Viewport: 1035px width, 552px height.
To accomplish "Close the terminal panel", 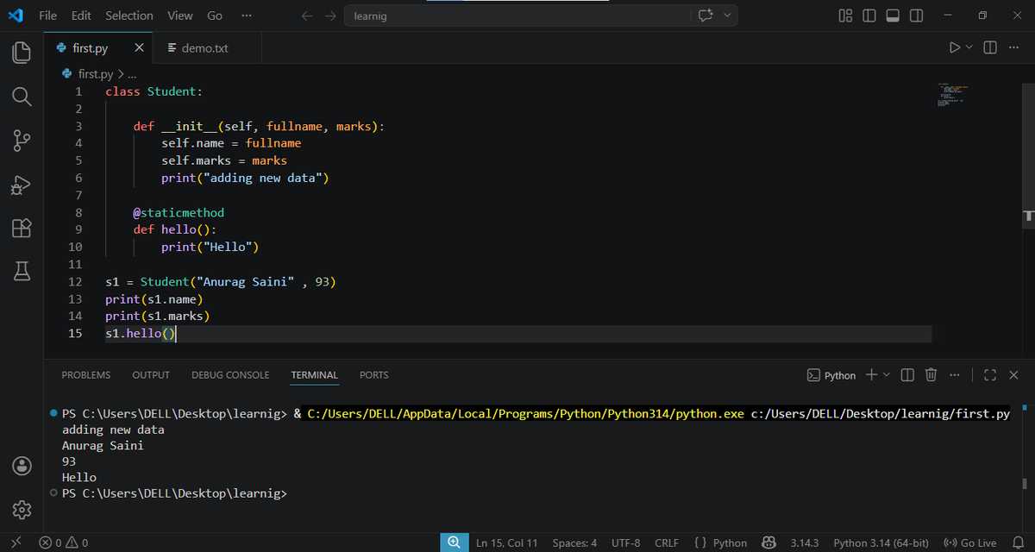I will coord(1013,374).
